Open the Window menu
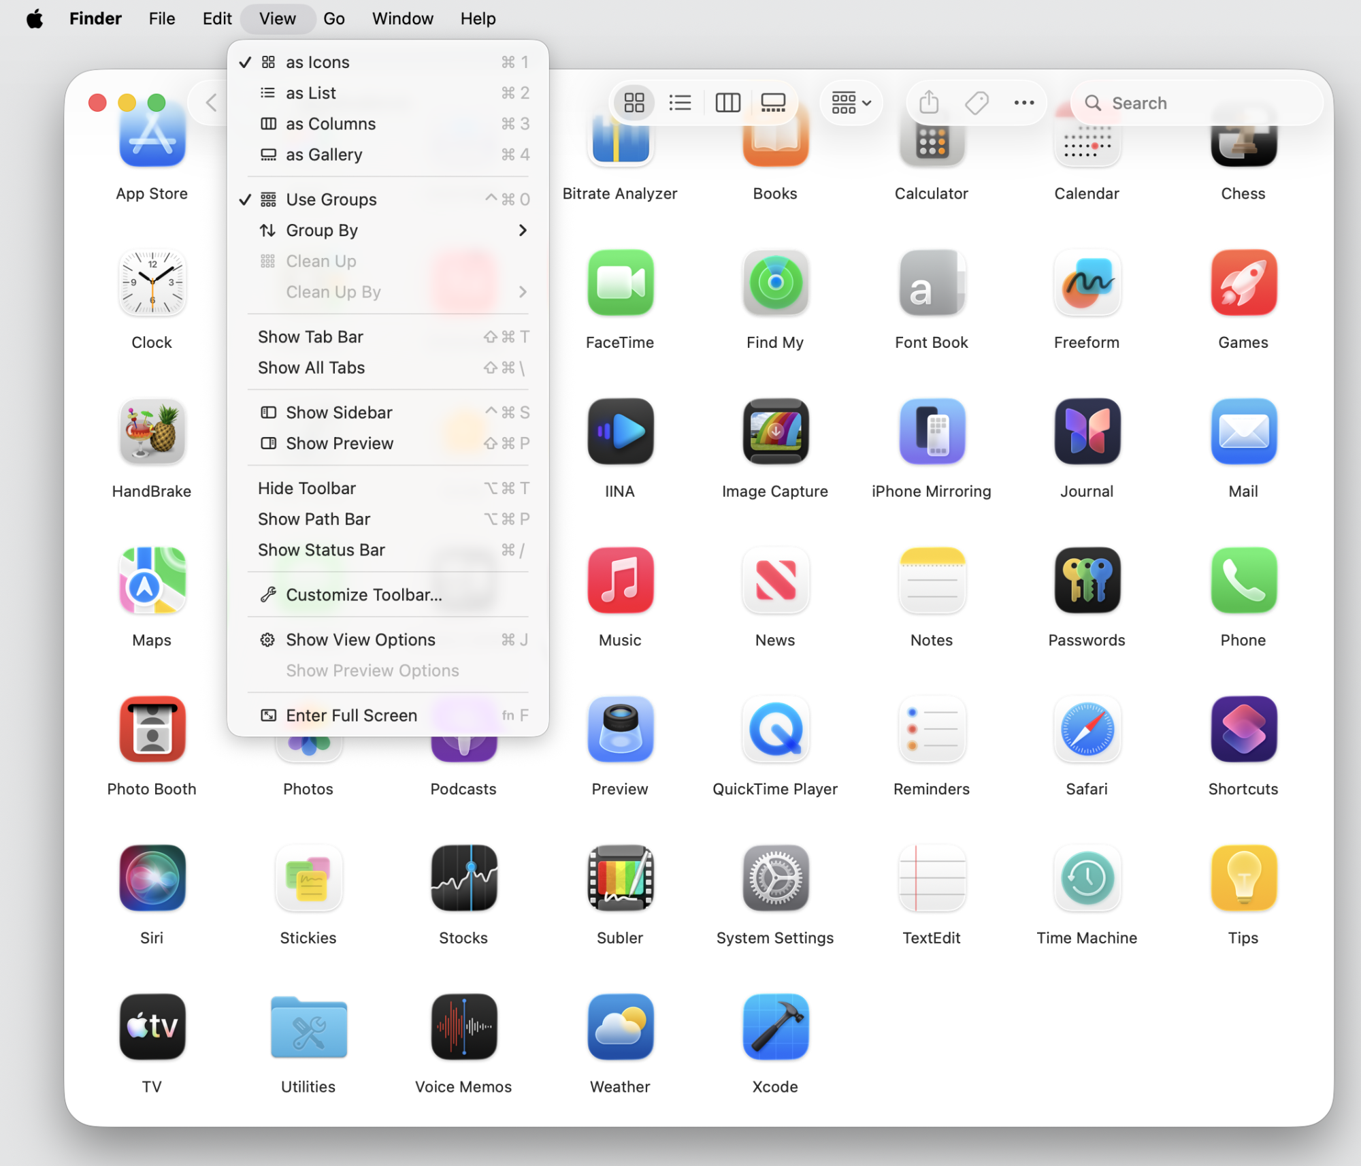This screenshot has width=1361, height=1166. (x=402, y=18)
